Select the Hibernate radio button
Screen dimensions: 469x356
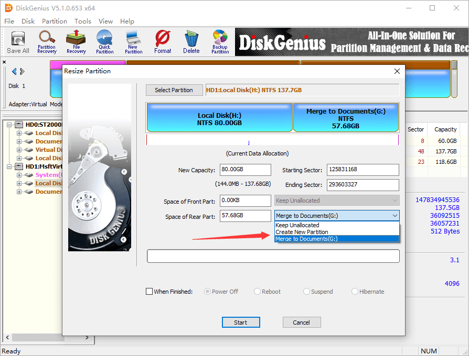355,292
